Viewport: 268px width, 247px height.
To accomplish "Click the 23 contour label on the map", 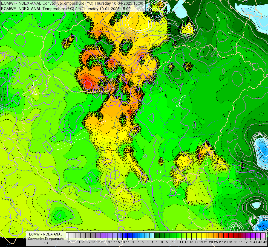I will [106, 28].
